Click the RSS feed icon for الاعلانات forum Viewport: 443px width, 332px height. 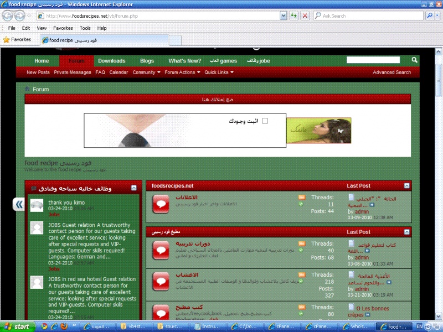point(301,198)
